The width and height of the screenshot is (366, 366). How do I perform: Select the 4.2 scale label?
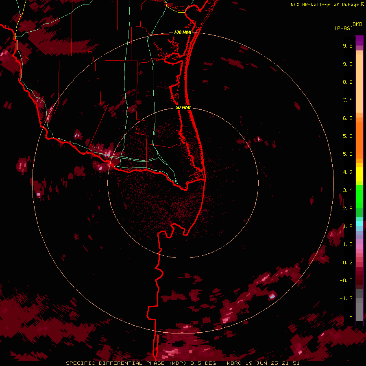pos(348,172)
